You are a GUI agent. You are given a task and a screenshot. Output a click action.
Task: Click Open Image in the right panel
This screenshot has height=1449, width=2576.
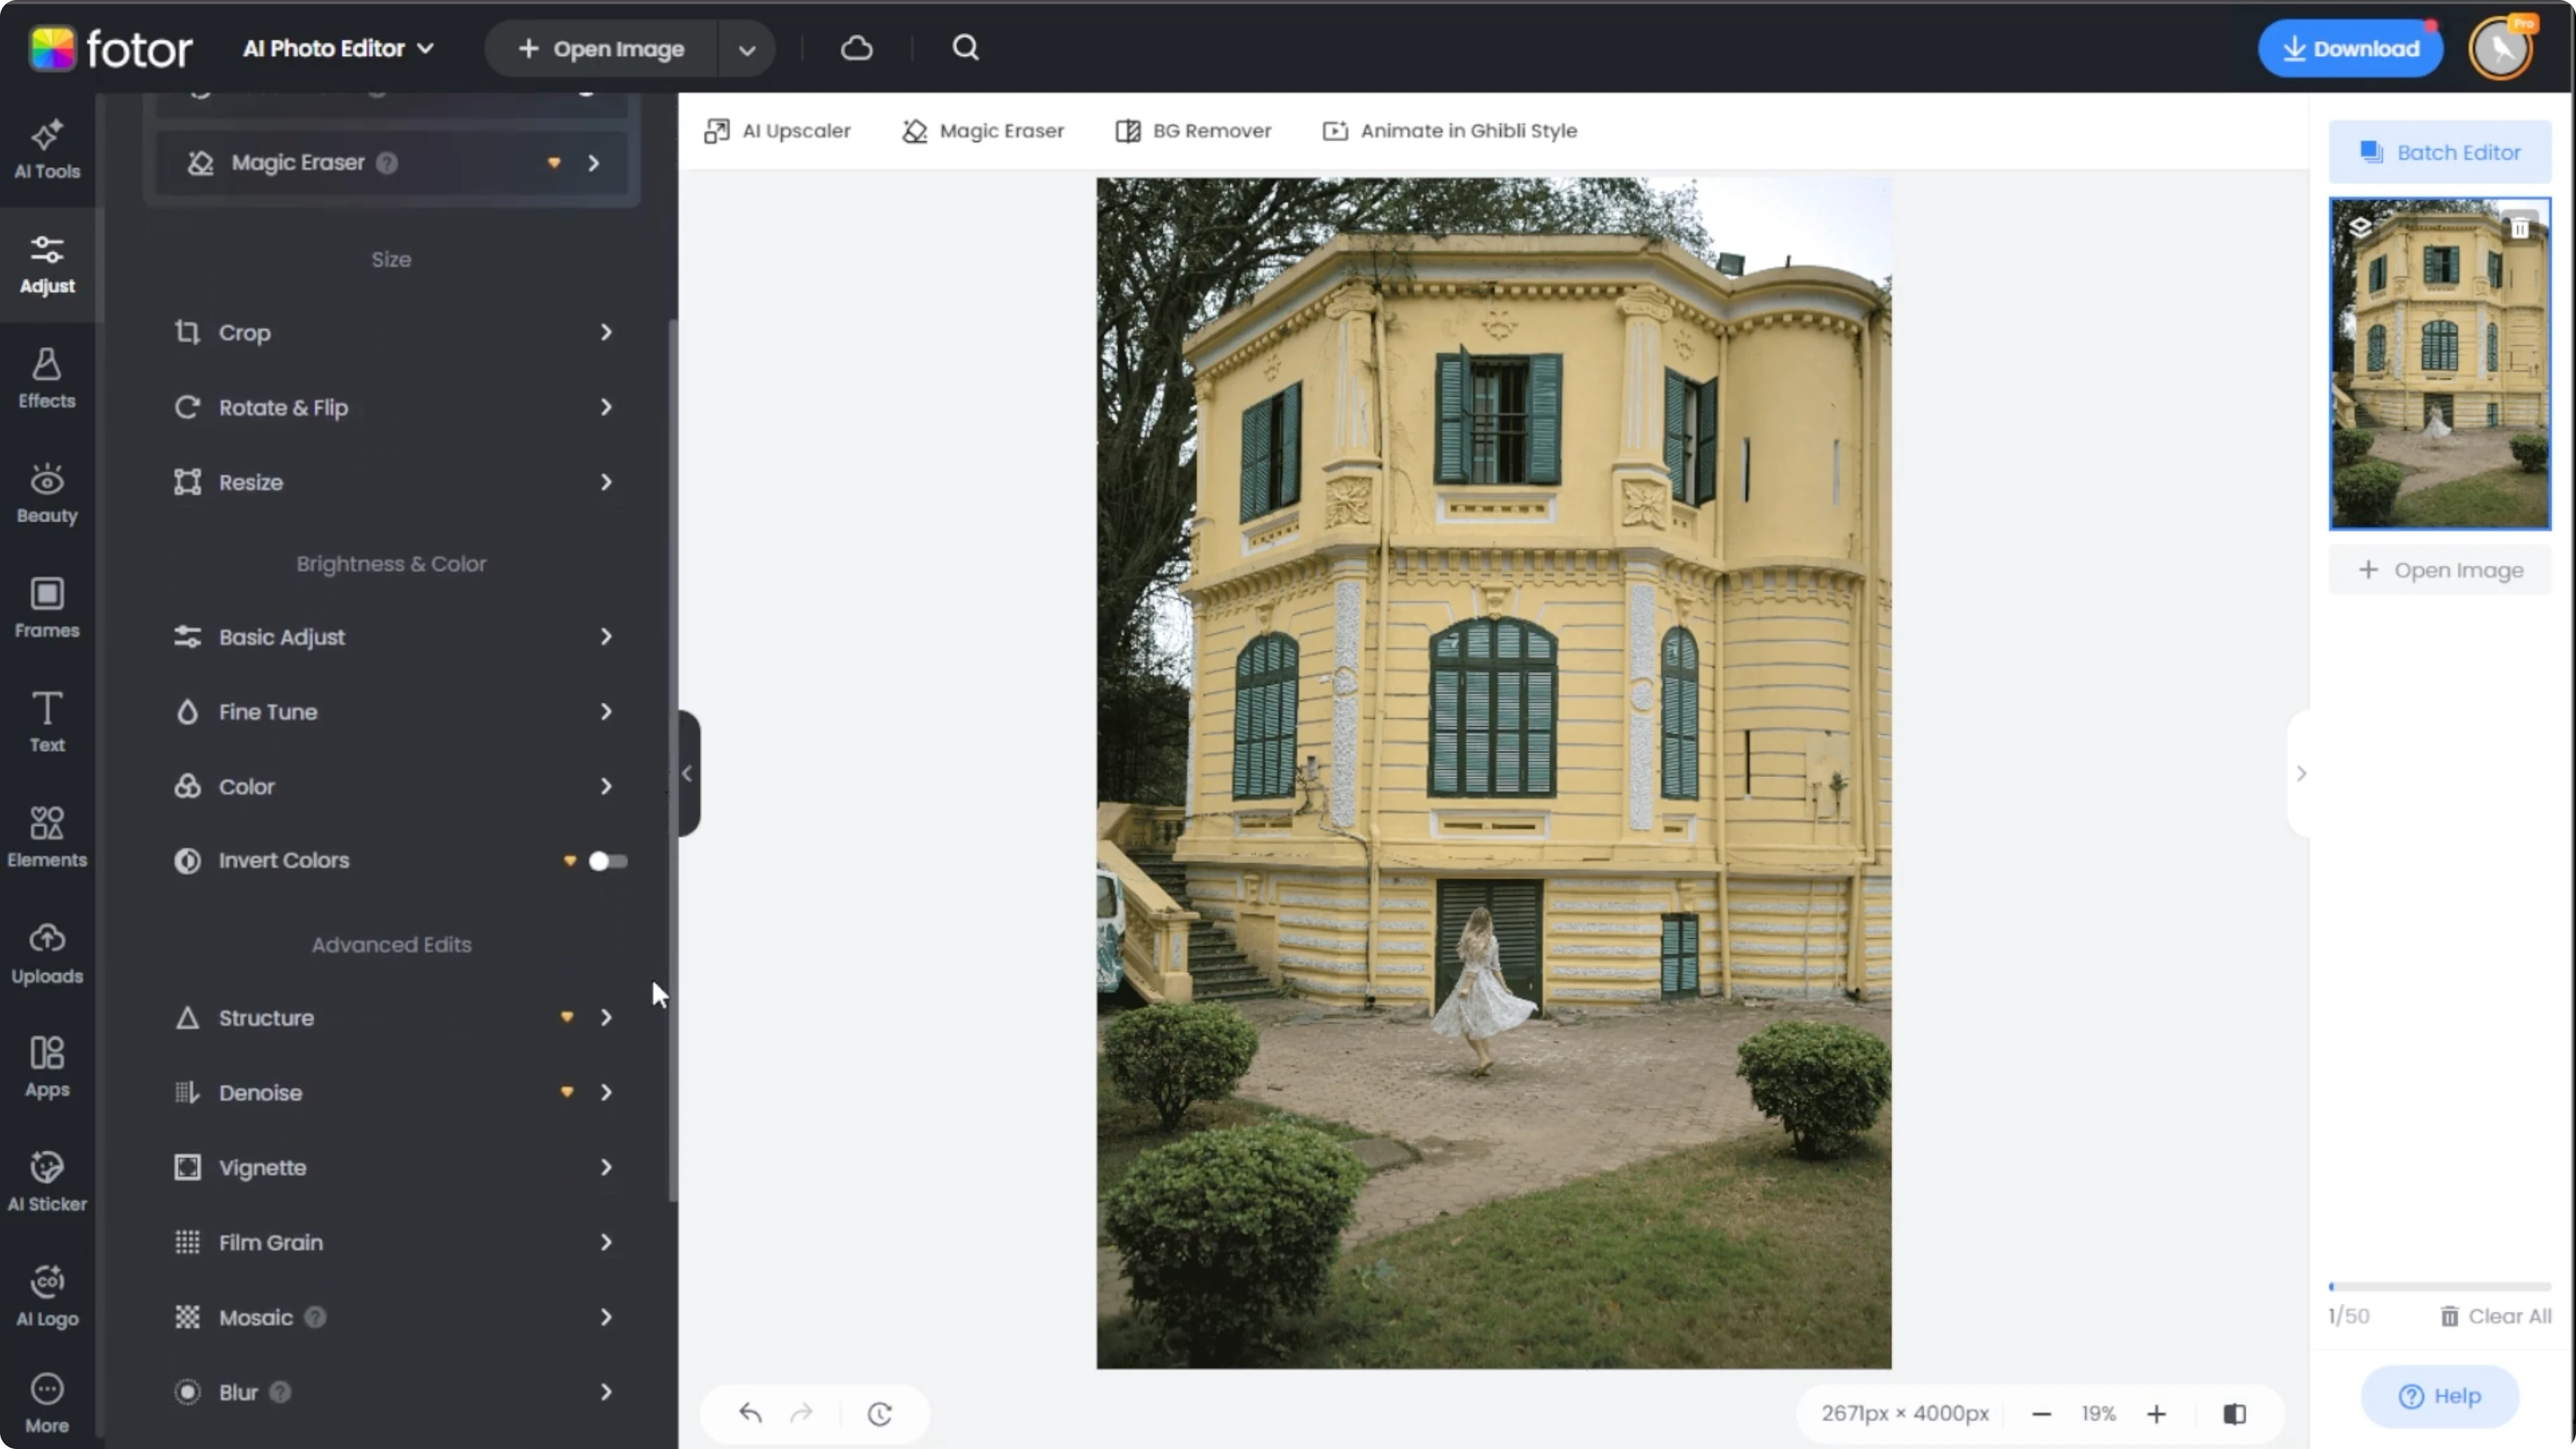[2440, 570]
